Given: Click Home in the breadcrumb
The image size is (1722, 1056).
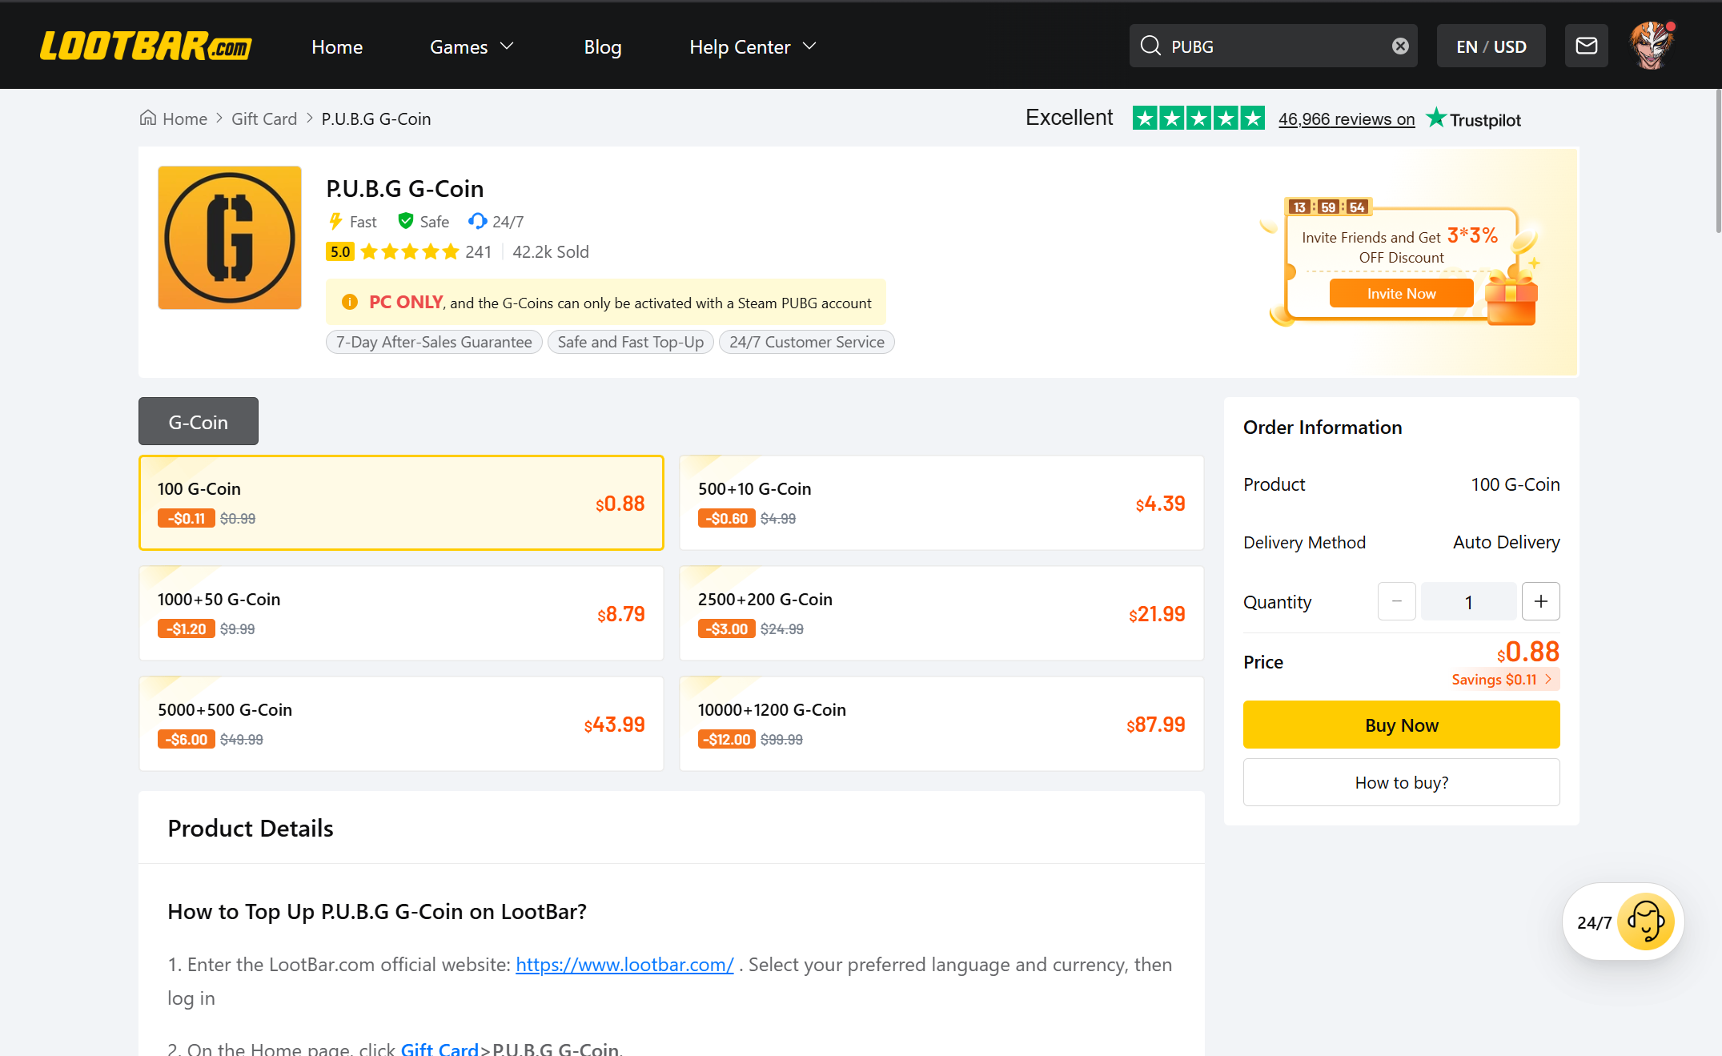Looking at the screenshot, I should (x=185, y=118).
